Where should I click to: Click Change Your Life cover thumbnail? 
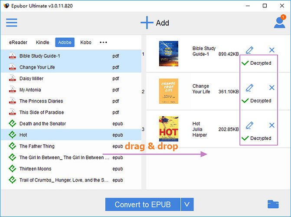point(169,91)
